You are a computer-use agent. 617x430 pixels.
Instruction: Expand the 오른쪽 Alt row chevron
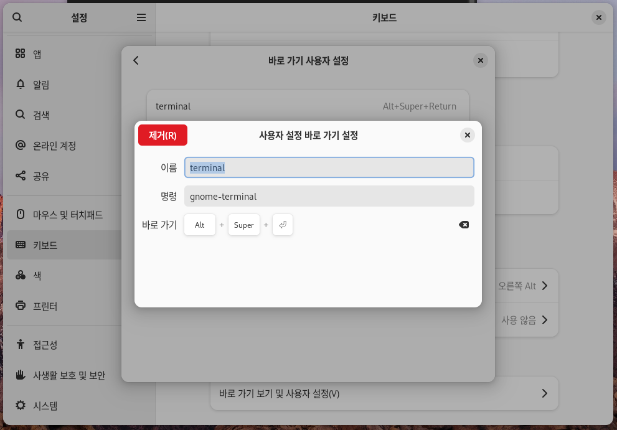544,286
